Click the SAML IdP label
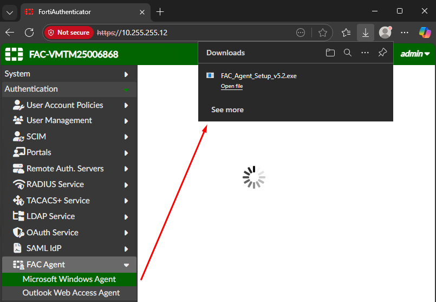436x302 pixels. [44, 248]
